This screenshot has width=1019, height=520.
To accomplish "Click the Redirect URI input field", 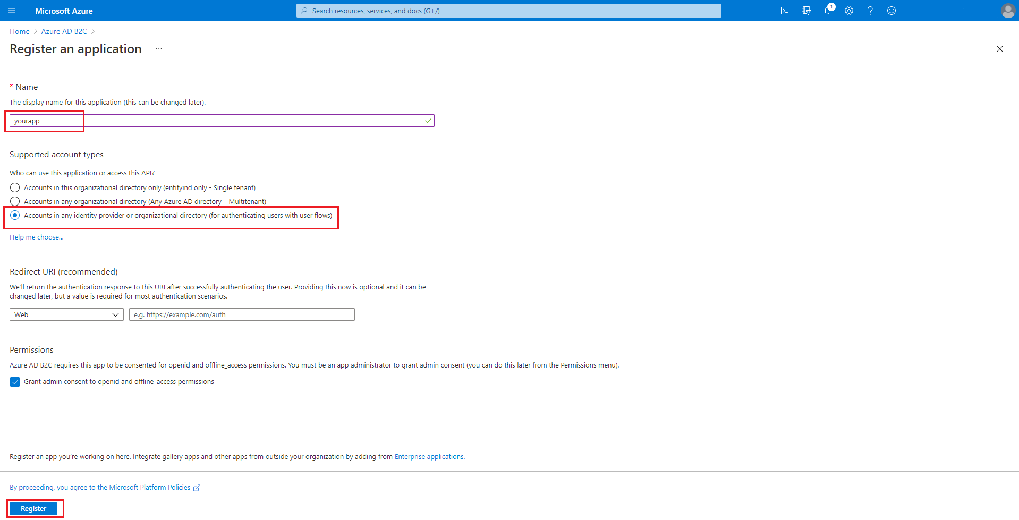I will [242, 314].
